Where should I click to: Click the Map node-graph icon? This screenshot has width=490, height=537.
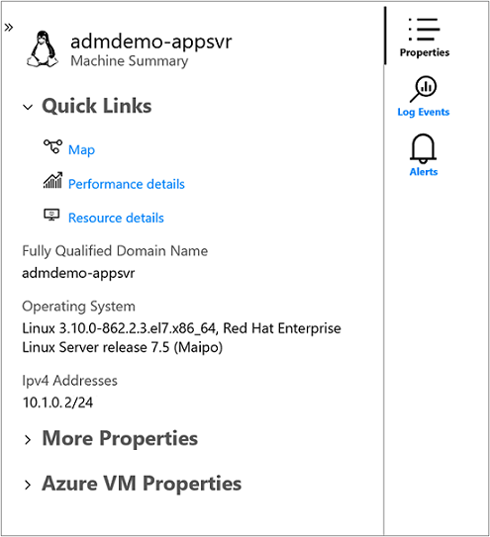(52, 146)
